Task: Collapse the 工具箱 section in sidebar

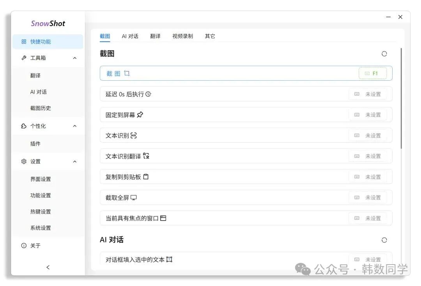Action: point(74,58)
